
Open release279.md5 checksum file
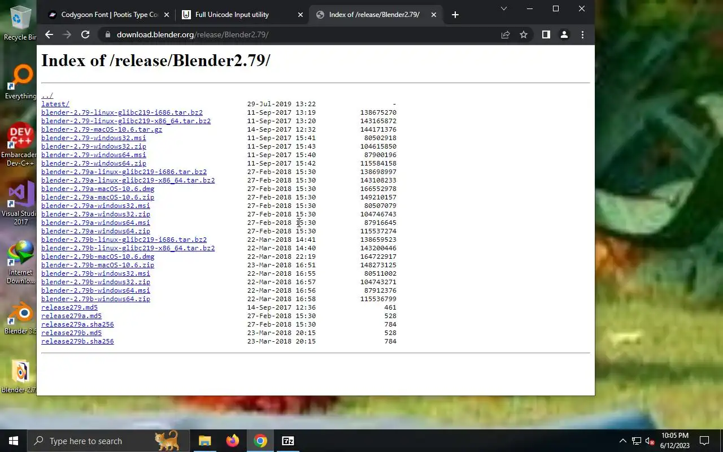(69, 307)
